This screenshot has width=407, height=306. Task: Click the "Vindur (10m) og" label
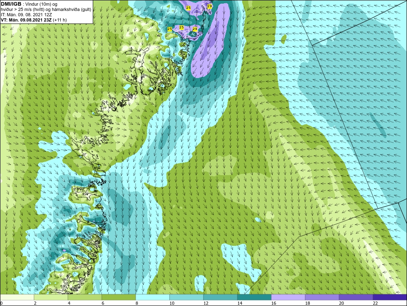tap(41, 4)
